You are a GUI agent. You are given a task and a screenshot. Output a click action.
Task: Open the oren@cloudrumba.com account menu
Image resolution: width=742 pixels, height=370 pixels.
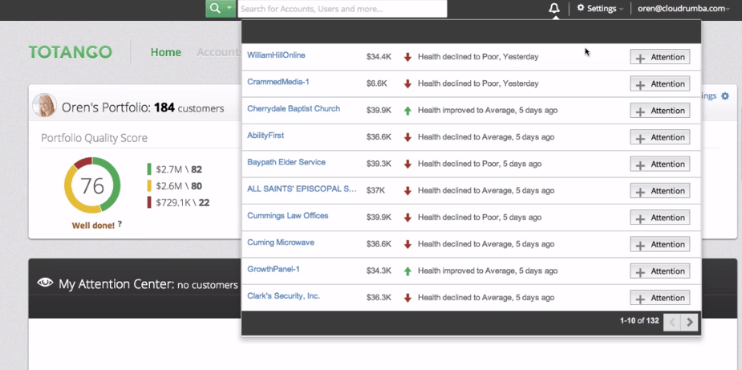(683, 9)
